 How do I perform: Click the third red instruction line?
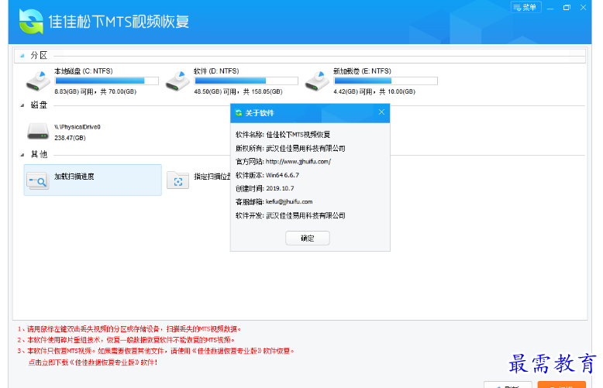coord(156,351)
